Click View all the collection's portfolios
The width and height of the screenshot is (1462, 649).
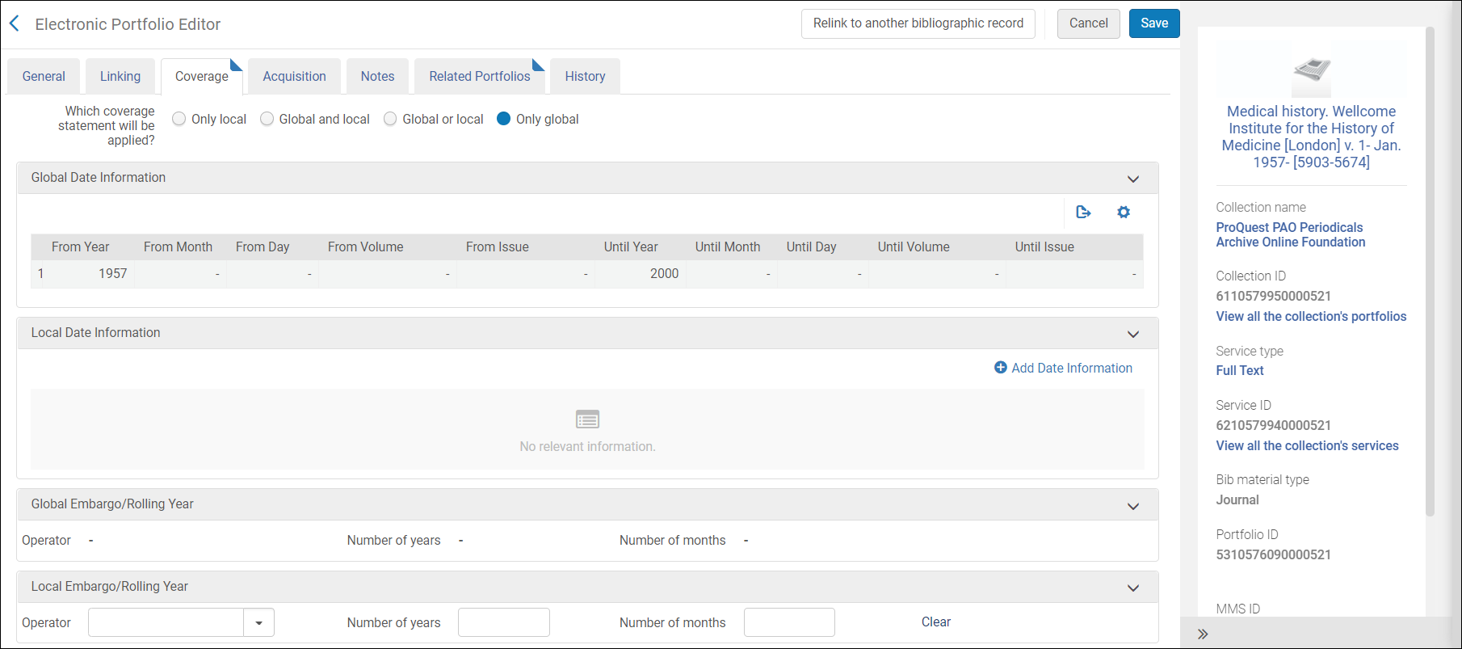click(x=1311, y=316)
